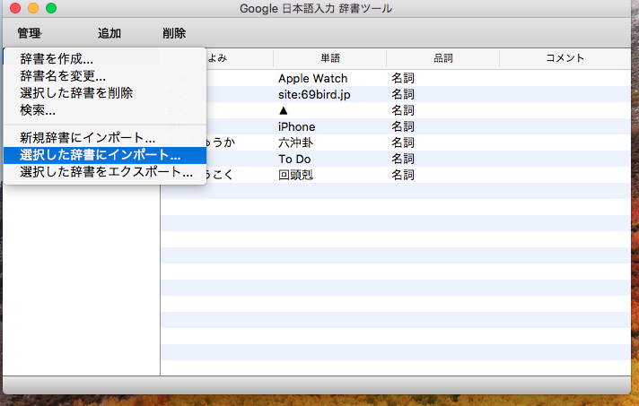Choose 辞書を作成... from the menu

pyautogui.click(x=105, y=59)
